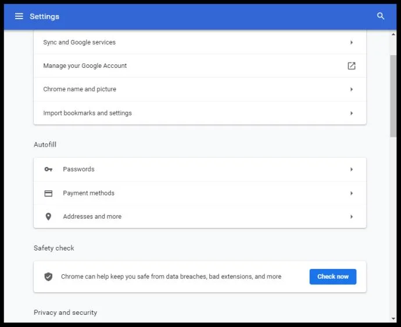Image resolution: width=401 pixels, height=327 pixels.
Task: Click the search settings magnifier icon
Action: [x=381, y=16]
